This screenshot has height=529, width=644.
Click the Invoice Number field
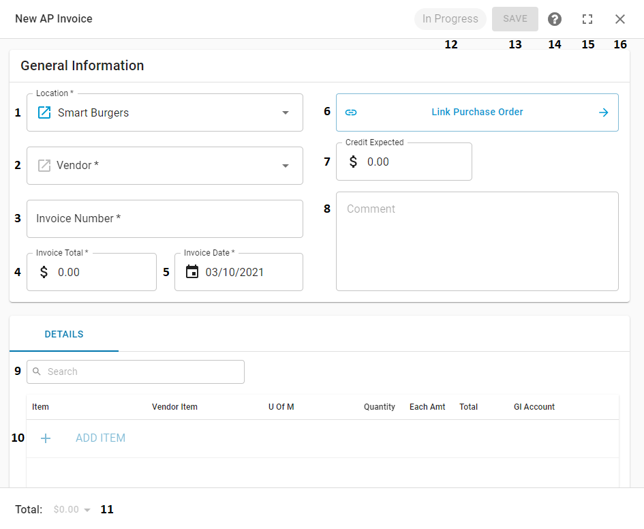[x=165, y=219]
